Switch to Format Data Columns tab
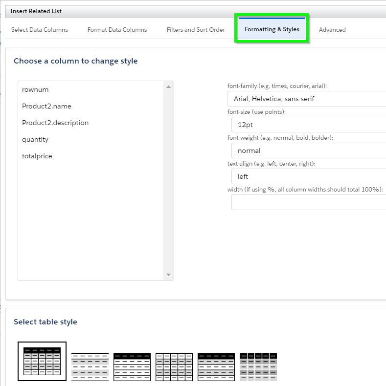The image size is (386, 386). 117,30
